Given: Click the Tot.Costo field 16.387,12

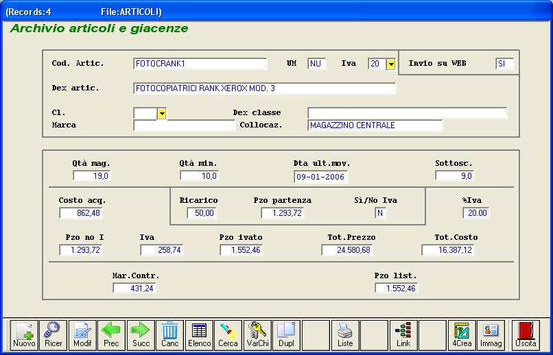Looking at the screenshot, I should click(x=448, y=250).
